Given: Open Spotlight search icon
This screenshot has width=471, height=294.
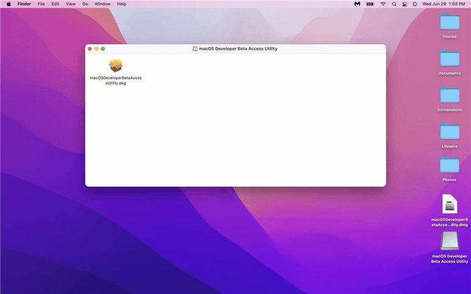Looking at the screenshot, I should pyautogui.click(x=394, y=4).
